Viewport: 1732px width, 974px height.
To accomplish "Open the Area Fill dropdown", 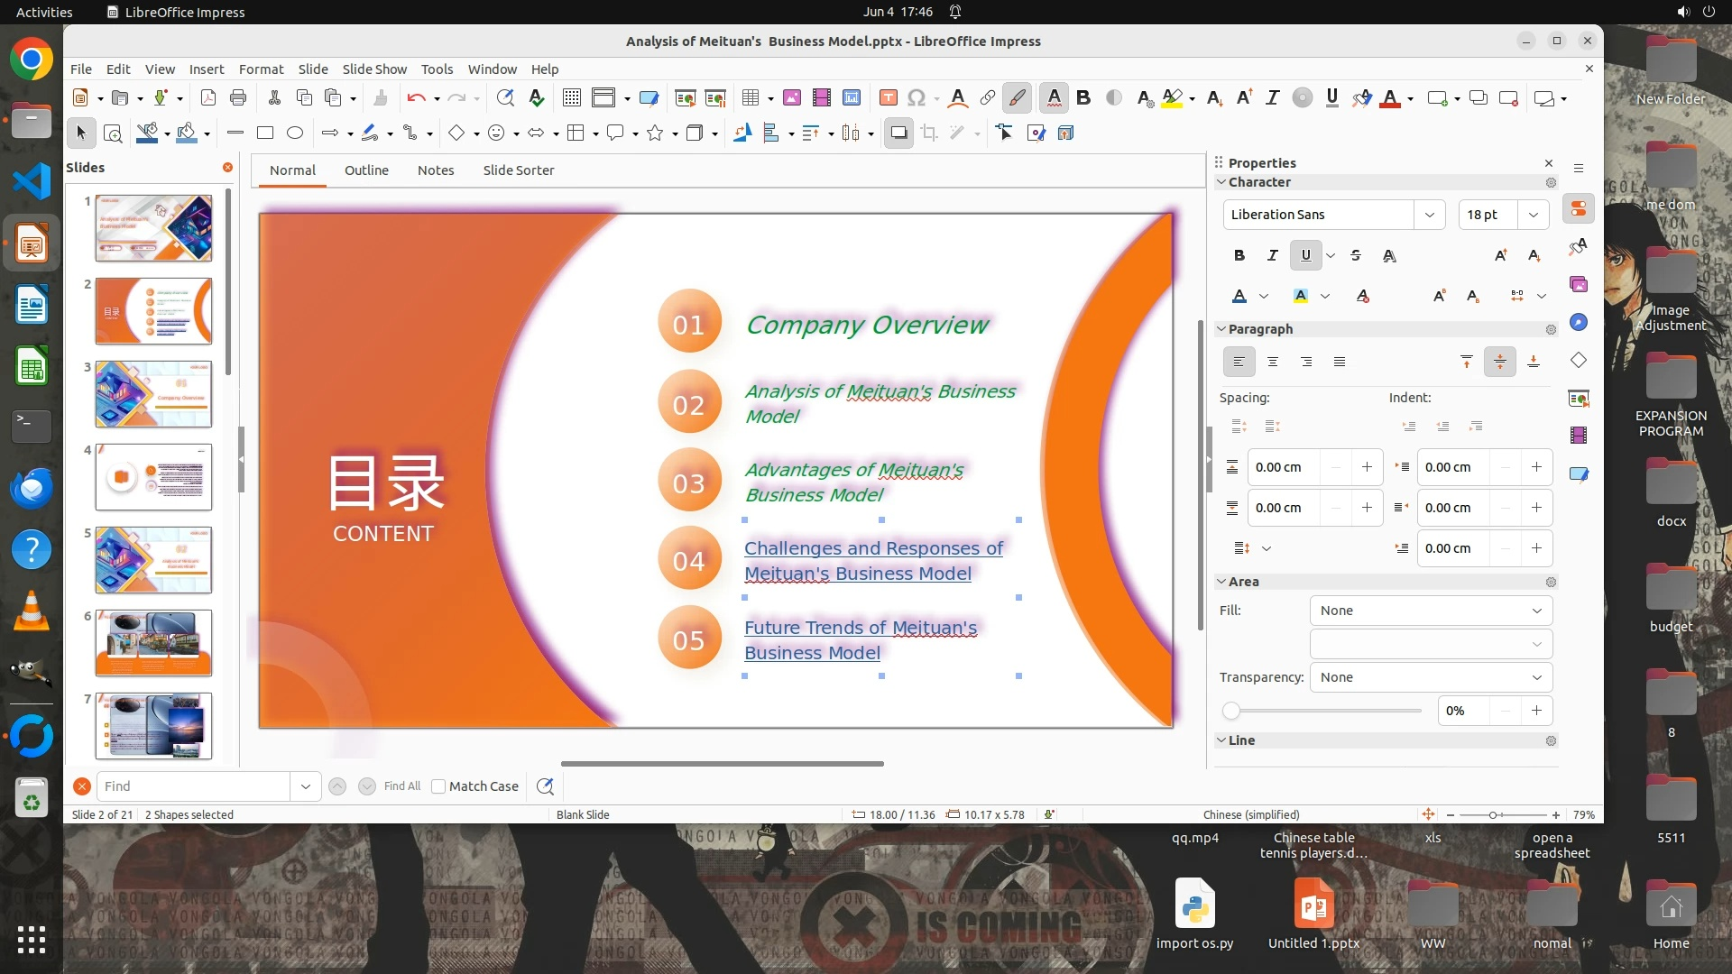I will (x=1431, y=611).
